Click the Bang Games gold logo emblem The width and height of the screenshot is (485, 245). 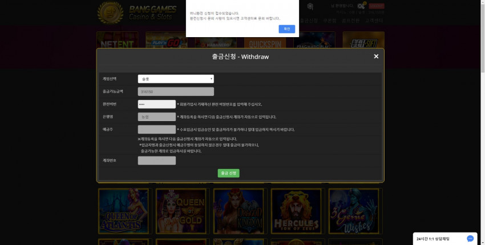click(110, 13)
